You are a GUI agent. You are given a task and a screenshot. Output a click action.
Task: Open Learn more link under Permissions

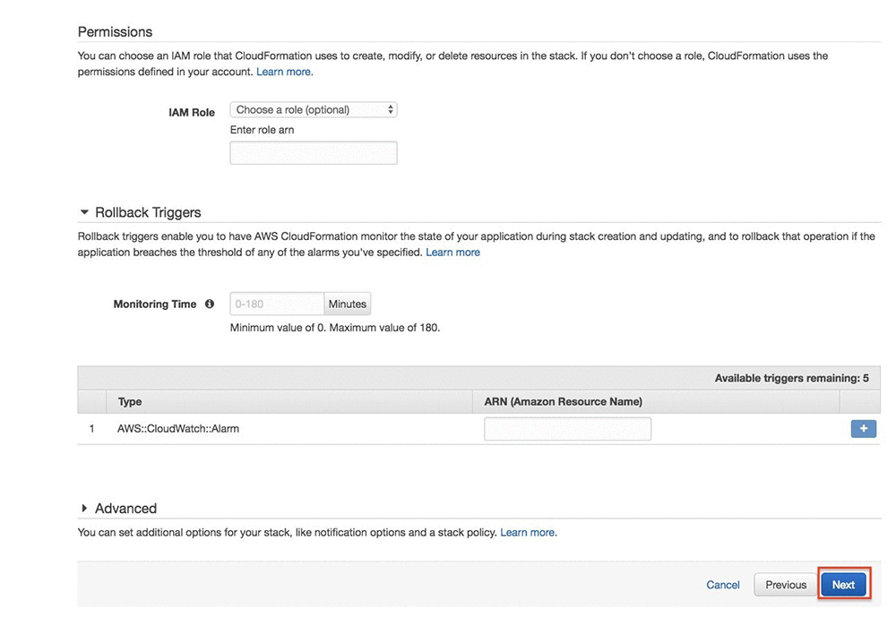click(x=283, y=72)
